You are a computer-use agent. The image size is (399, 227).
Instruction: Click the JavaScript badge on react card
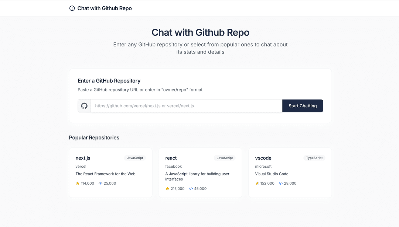click(225, 158)
